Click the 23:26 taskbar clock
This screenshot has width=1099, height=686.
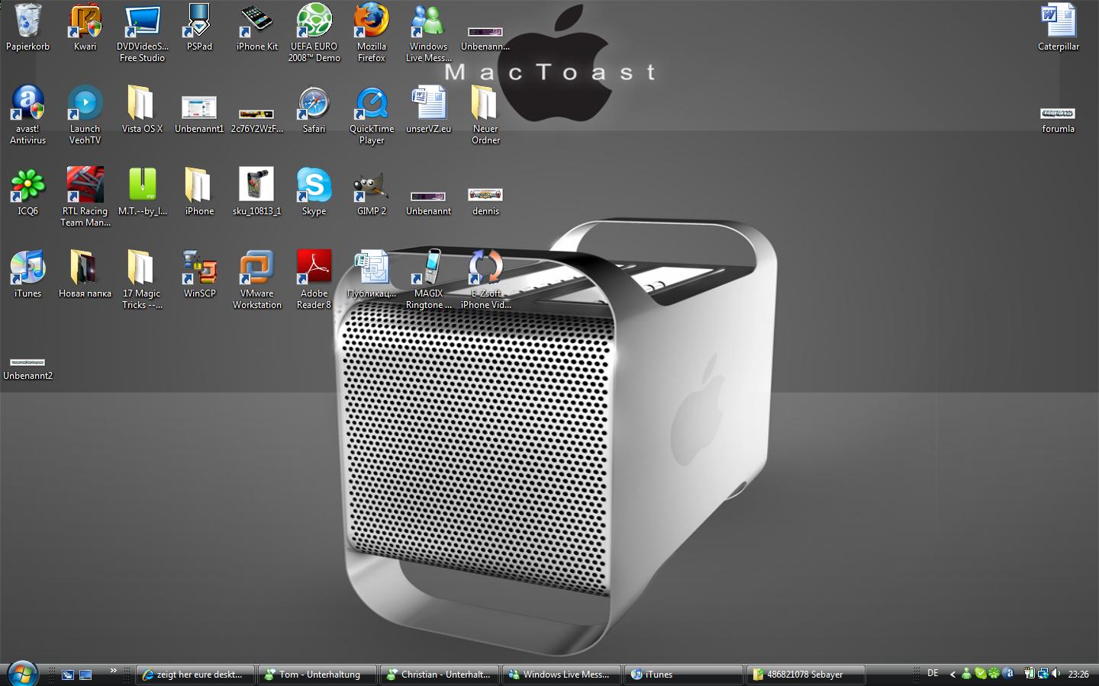1078,675
